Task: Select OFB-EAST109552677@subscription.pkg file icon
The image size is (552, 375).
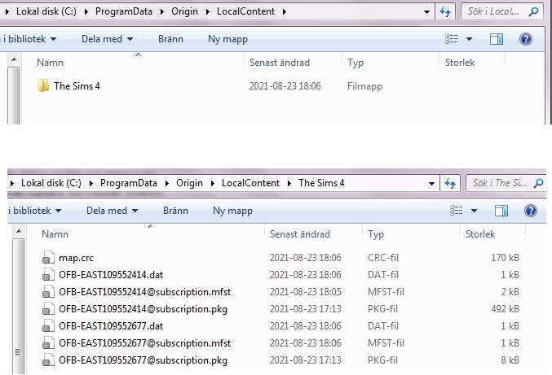Action: (x=48, y=360)
